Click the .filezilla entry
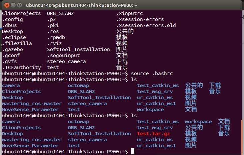Image resolution: width=244 pixels, height=155 pixels. (17, 43)
